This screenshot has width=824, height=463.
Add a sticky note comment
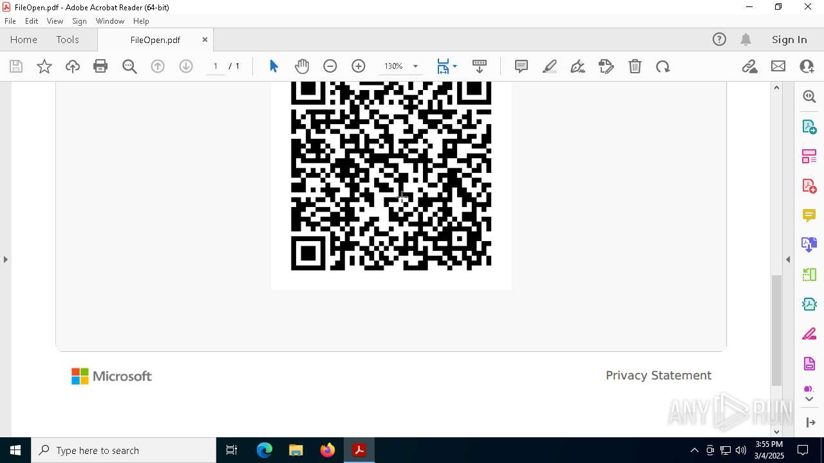click(x=521, y=66)
